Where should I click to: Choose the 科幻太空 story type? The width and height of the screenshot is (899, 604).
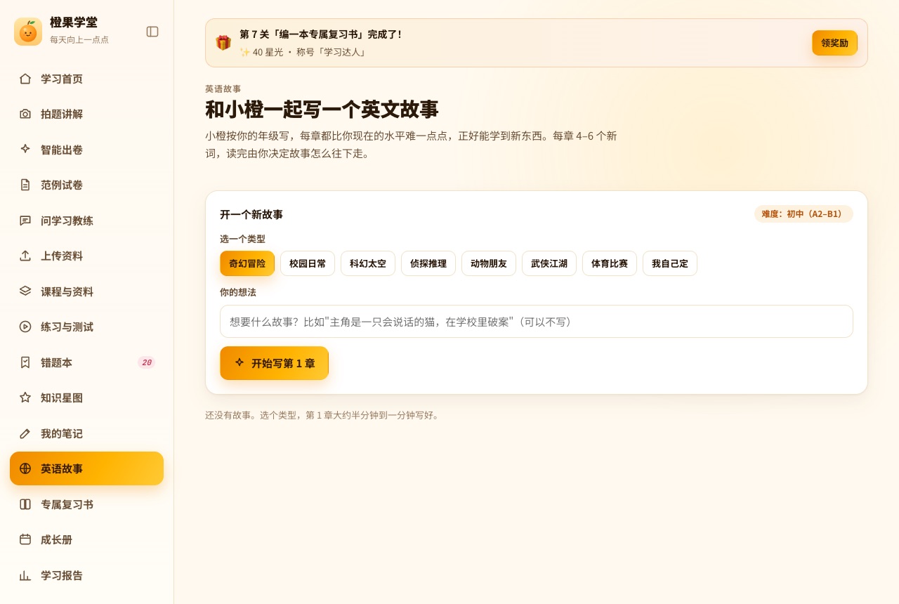[368, 263]
